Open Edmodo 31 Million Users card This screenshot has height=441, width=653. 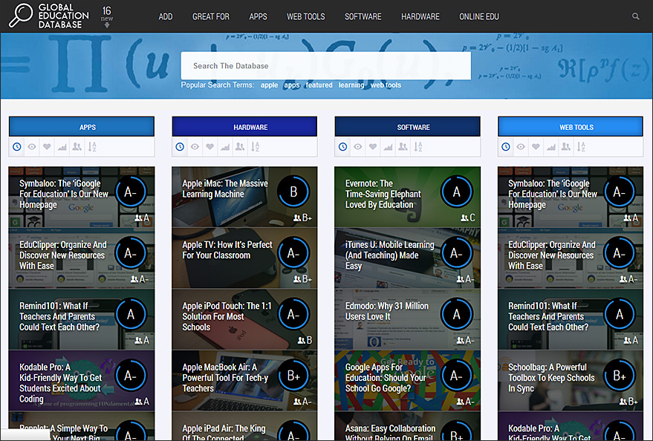click(407, 319)
